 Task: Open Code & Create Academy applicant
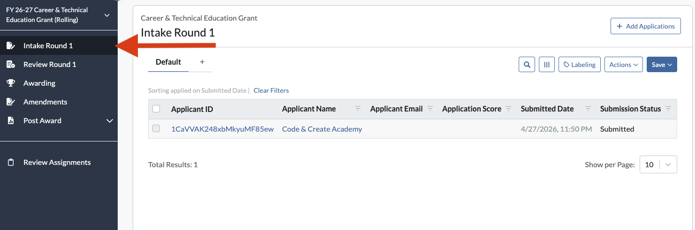tap(322, 129)
